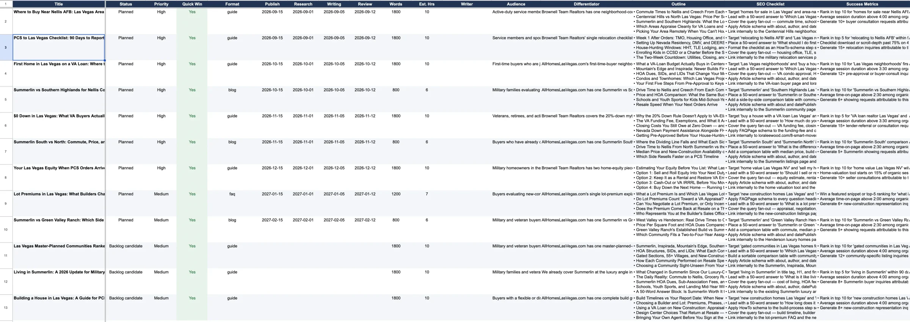This screenshot has height=322, width=910.
Task: Select 'Building a House in Las Vegas' title cell
Action: point(59,307)
